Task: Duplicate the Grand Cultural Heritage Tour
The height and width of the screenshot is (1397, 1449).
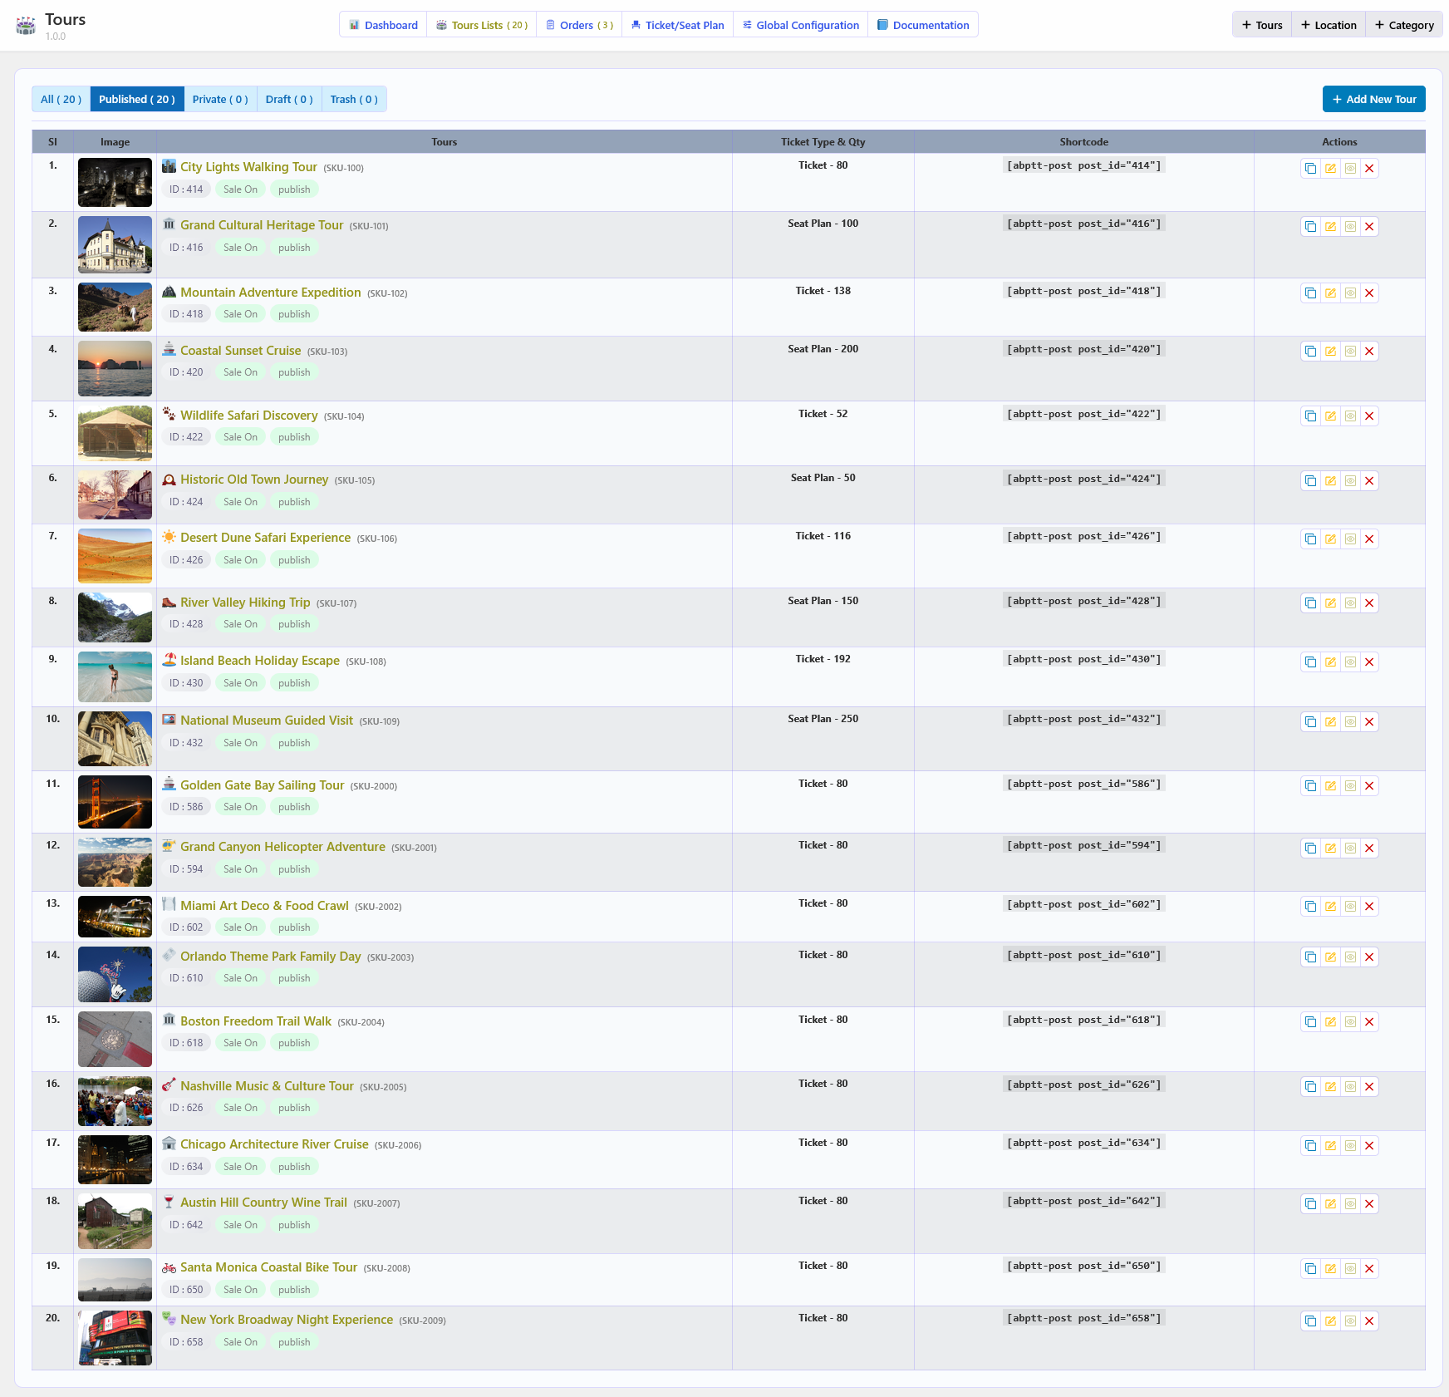Action: point(1310,227)
